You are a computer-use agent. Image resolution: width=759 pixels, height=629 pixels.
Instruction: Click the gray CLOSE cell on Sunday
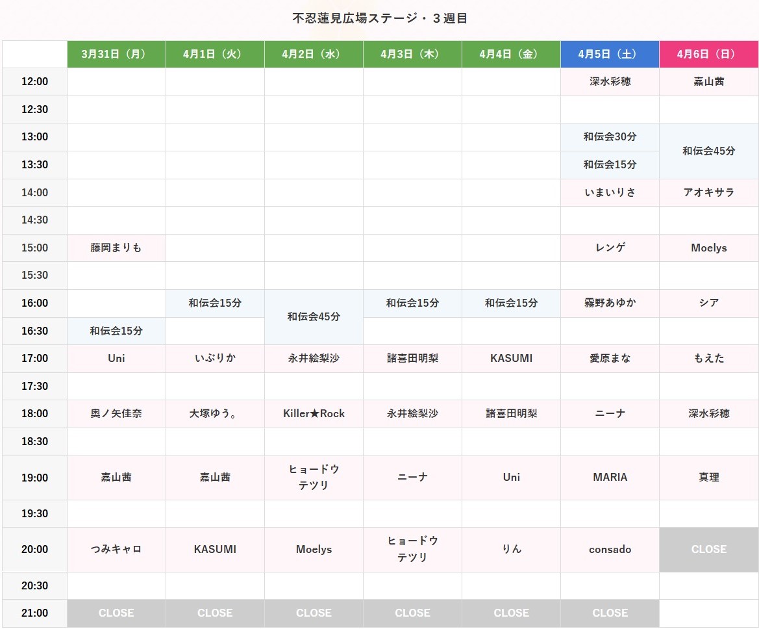[708, 549]
